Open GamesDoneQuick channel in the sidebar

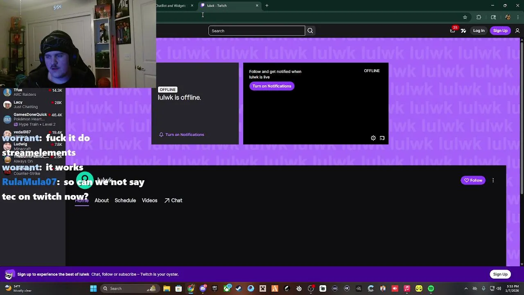click(33, 119)
